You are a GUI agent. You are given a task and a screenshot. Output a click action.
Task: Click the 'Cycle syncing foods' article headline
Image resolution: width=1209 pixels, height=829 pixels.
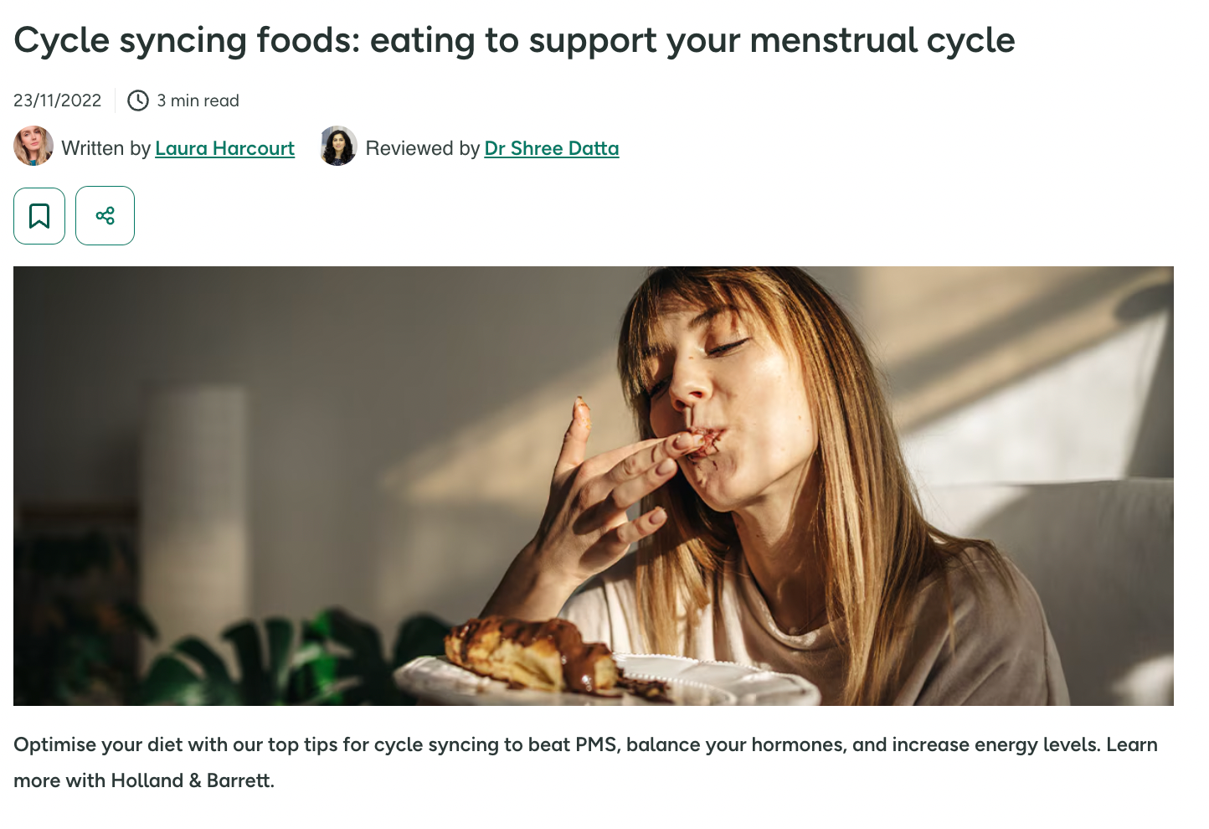coord(514,40)
